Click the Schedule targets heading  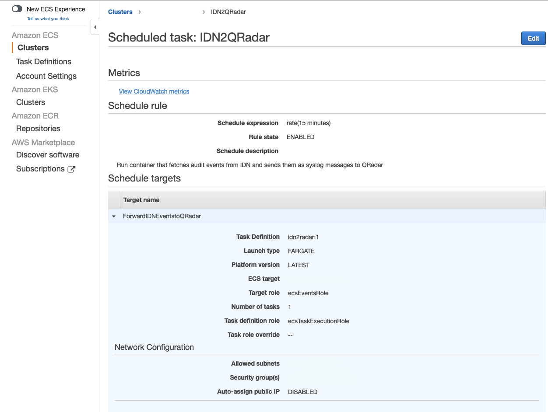tap(144, 178)
